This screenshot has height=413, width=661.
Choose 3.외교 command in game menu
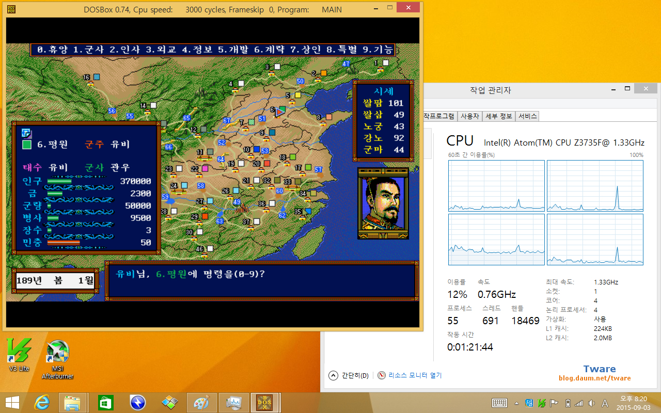(x=161, y=50)
